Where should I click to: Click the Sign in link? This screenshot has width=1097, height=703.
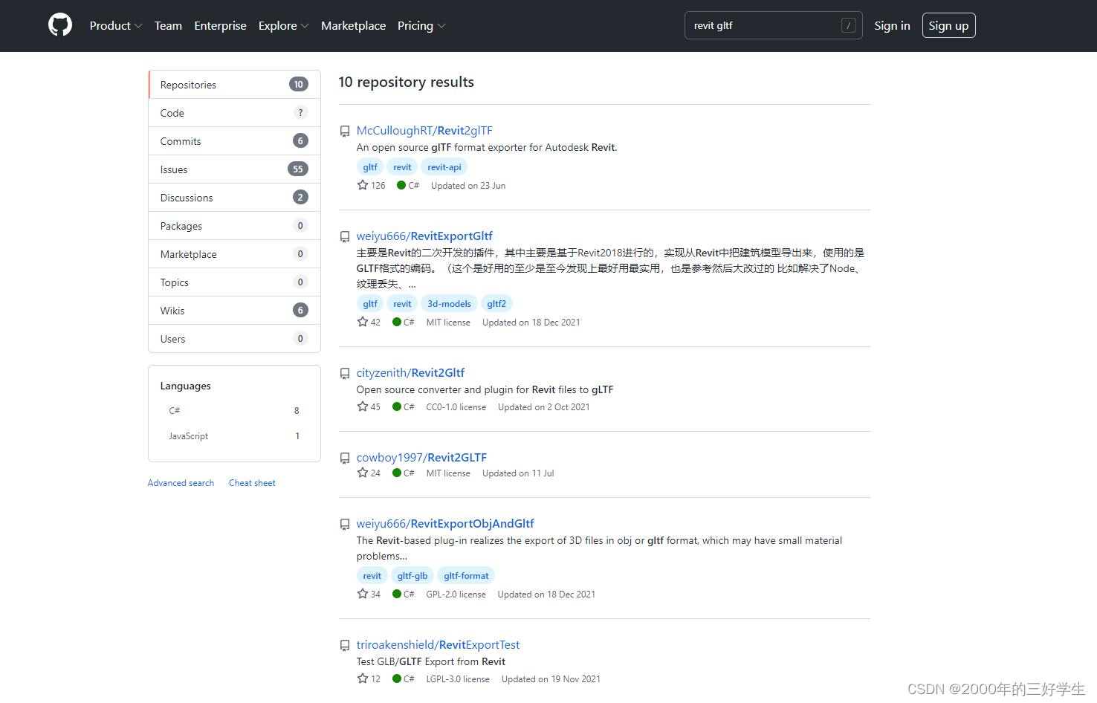click(x=892, y=25)
